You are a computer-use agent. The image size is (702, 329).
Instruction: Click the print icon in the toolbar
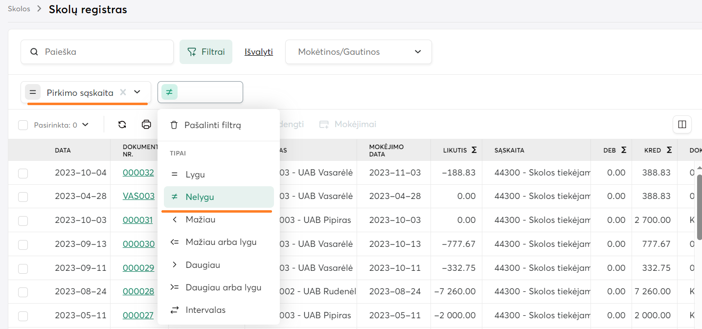[146, 125]
